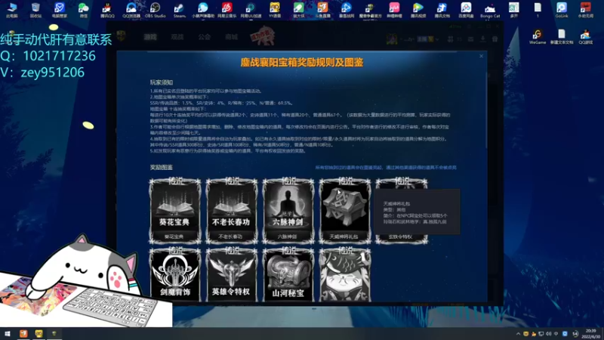Open QQ游戏 desktop shortcut
Image resolution: width=604 pixels, height=340 pixels.
[586, 37]
